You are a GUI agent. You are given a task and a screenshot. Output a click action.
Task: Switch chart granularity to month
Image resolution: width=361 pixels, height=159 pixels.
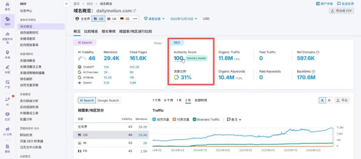tap(329, 100)
